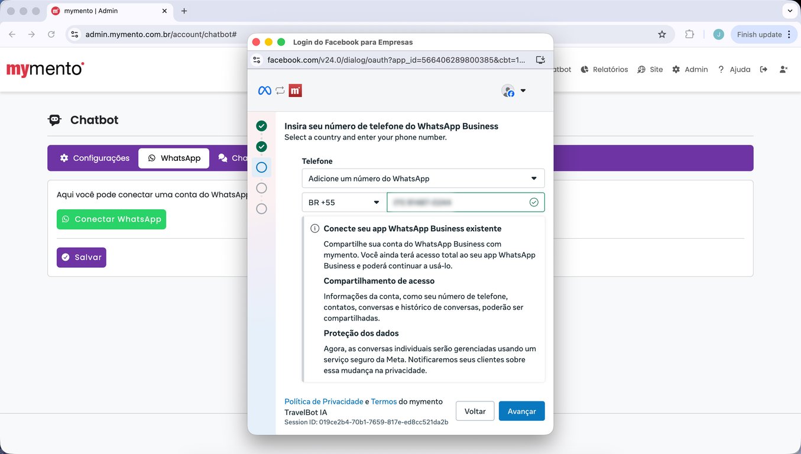Viewport: 801px width, 454px height.
Task: Open the Admin menu in the header
Action: pos(690,69)
